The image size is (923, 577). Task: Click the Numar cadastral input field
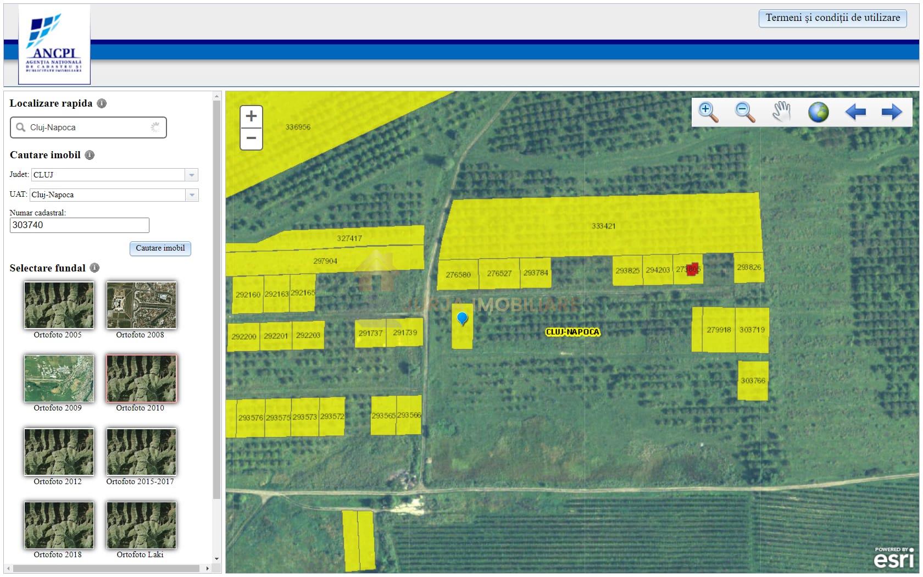point(79,225)
